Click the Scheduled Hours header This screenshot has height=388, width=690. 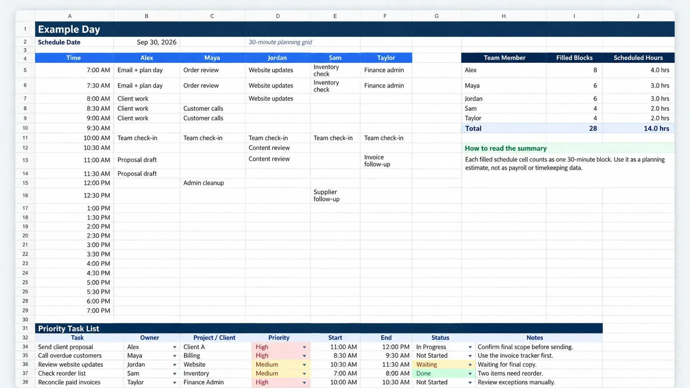click(638, 58)
